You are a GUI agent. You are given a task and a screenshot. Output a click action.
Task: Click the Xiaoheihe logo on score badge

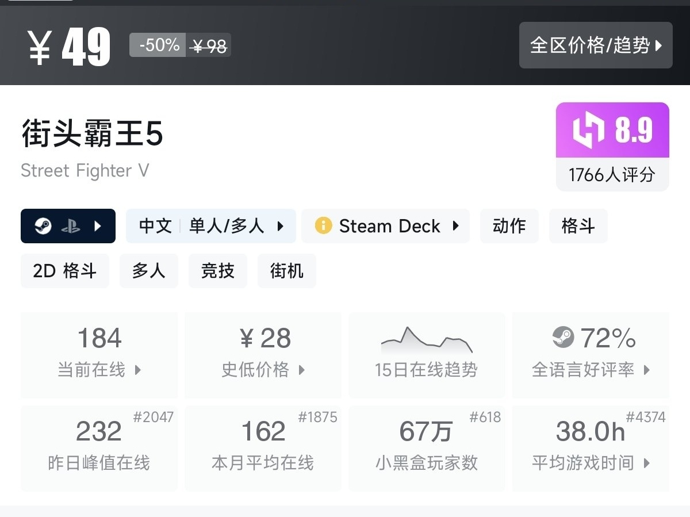(x=588, y=130)
